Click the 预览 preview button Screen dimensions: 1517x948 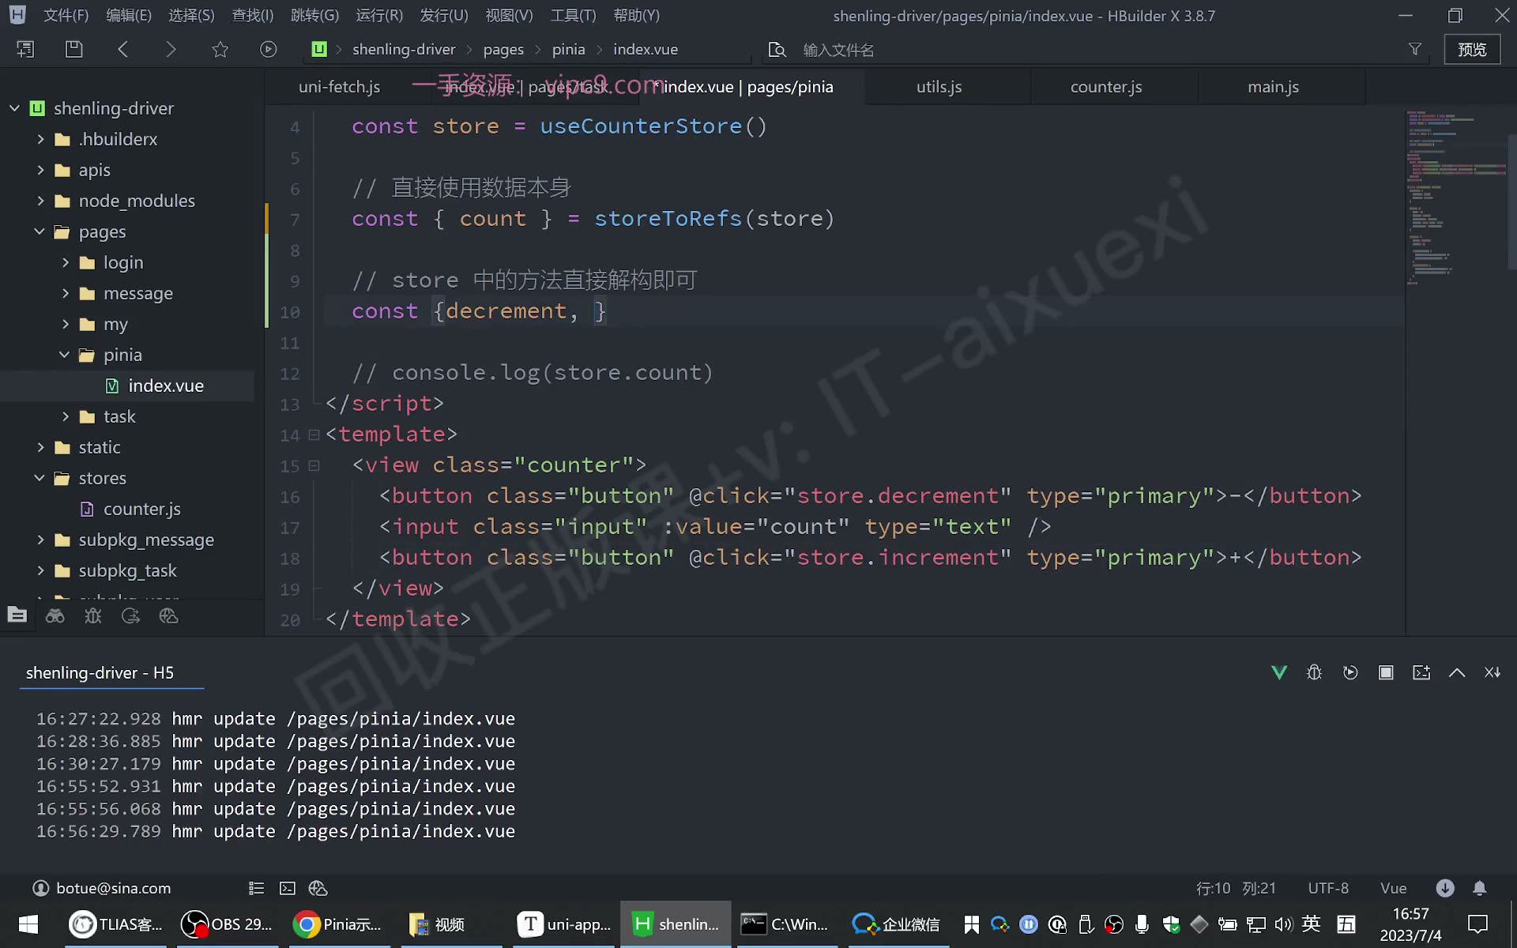(1472, 49)
